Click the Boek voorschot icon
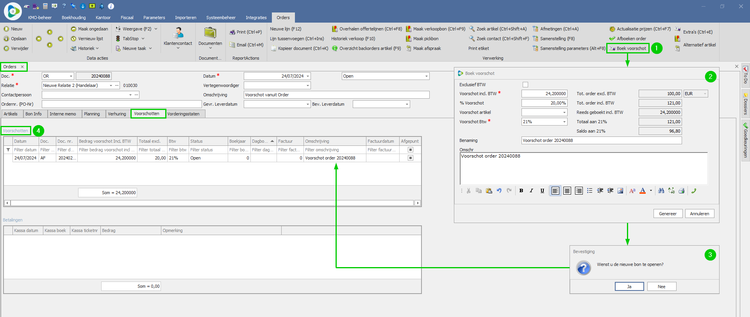Viewport: 750px width, 317px height. [x=612, y=48]
